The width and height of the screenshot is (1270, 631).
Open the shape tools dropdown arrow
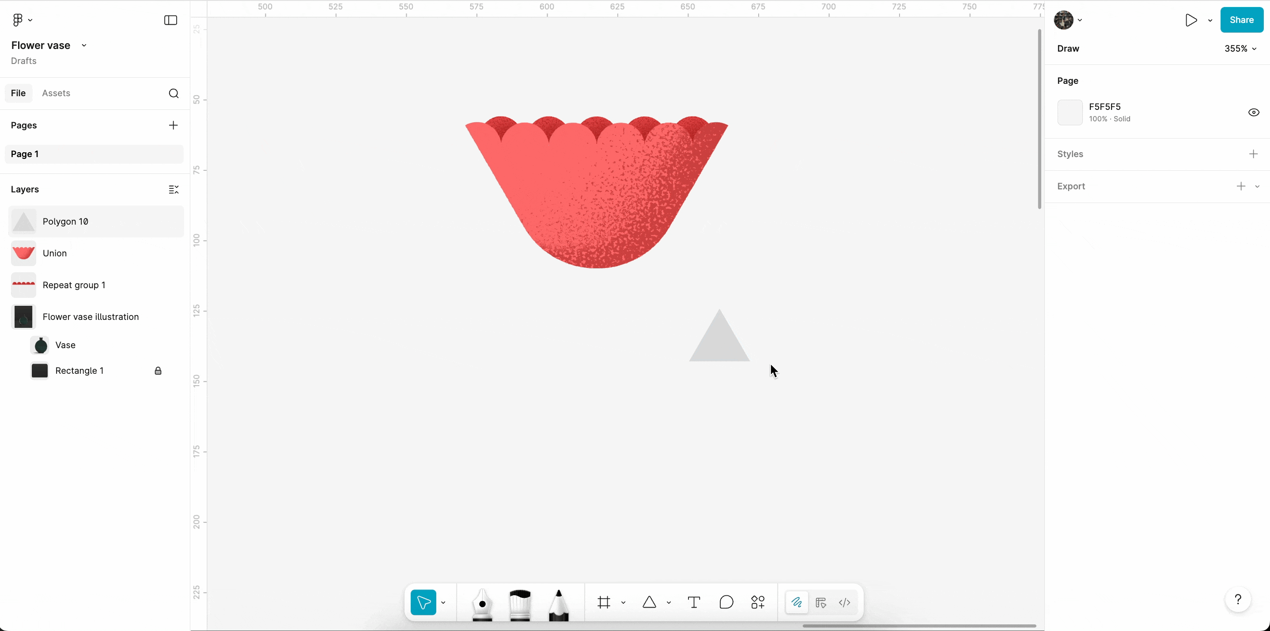pyautogui.click(x=669, y=602)
